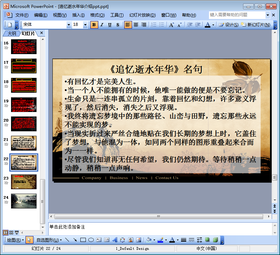Select the Oval drawing tool
The width and height of the screenshot is (280, 255).
pyautogui.click(x=91, y=240)
